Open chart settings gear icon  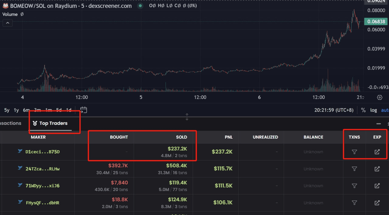pos(380,98)
